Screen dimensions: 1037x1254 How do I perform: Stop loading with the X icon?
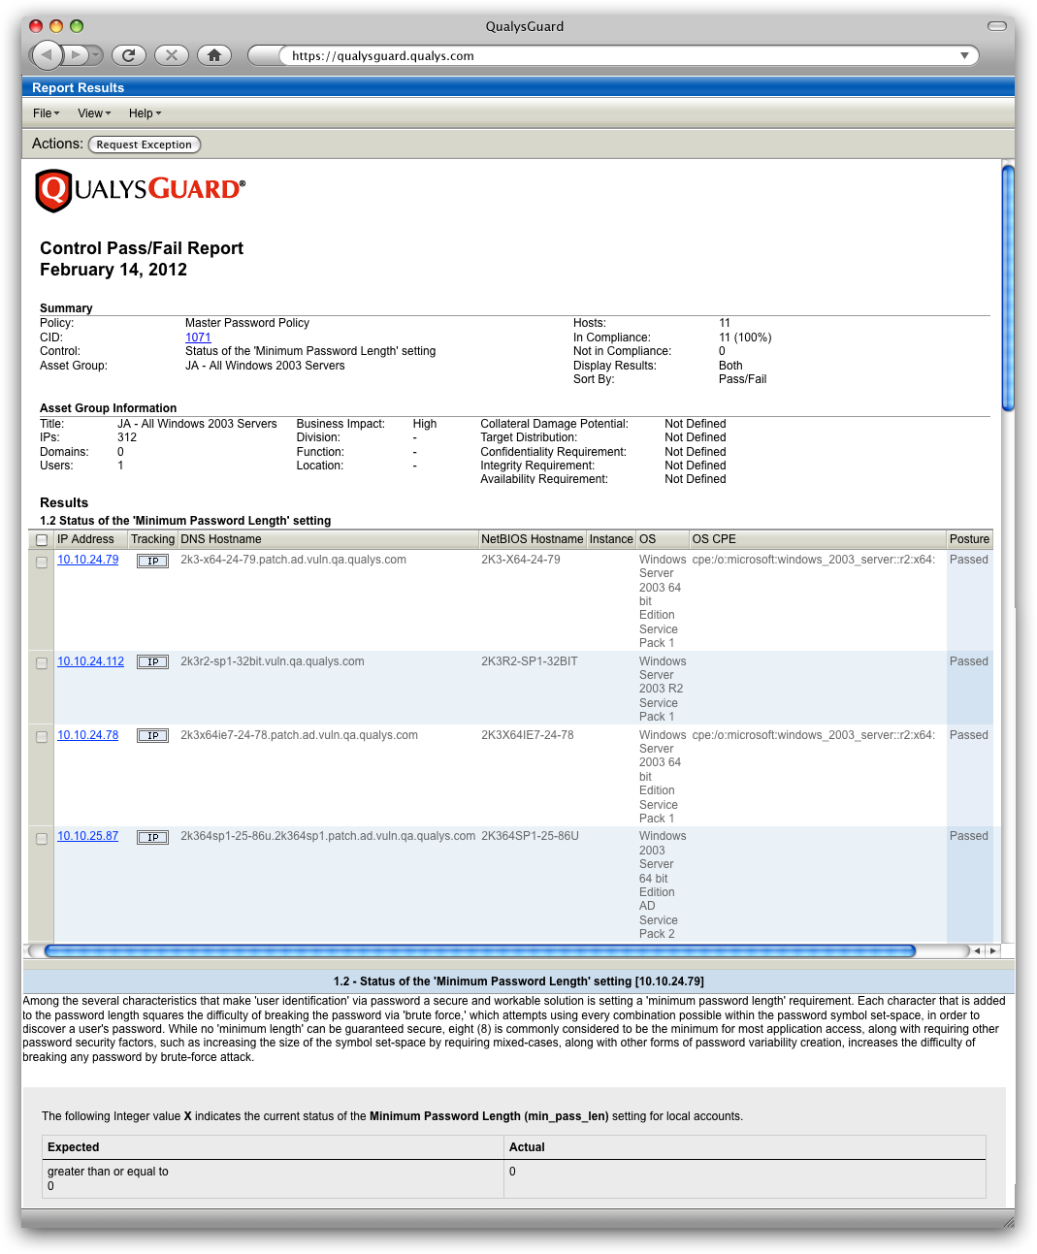pos(172,55)
